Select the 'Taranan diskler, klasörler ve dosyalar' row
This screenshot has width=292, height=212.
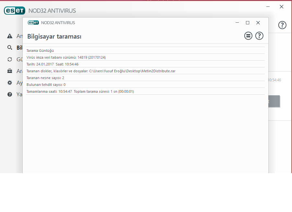[x=145, y=71]
